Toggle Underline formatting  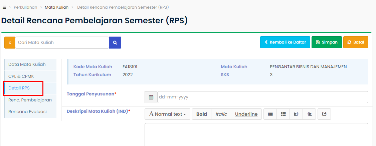click(246, 114)
